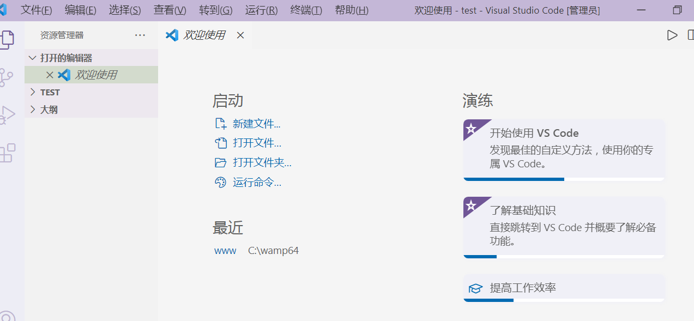Click the palette icon beside 运行命令
The height and width of the screenshot is (321, 694).
pos(220,183)
